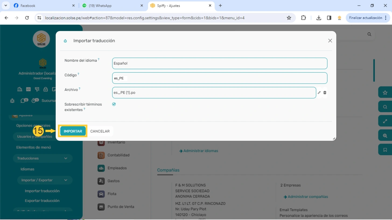Open Exportar traducción in the sidebar

pos(42,201)
